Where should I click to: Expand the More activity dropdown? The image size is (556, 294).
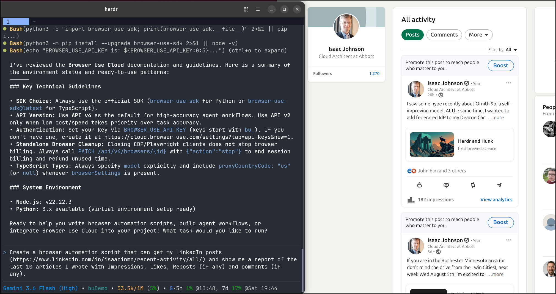478,35
